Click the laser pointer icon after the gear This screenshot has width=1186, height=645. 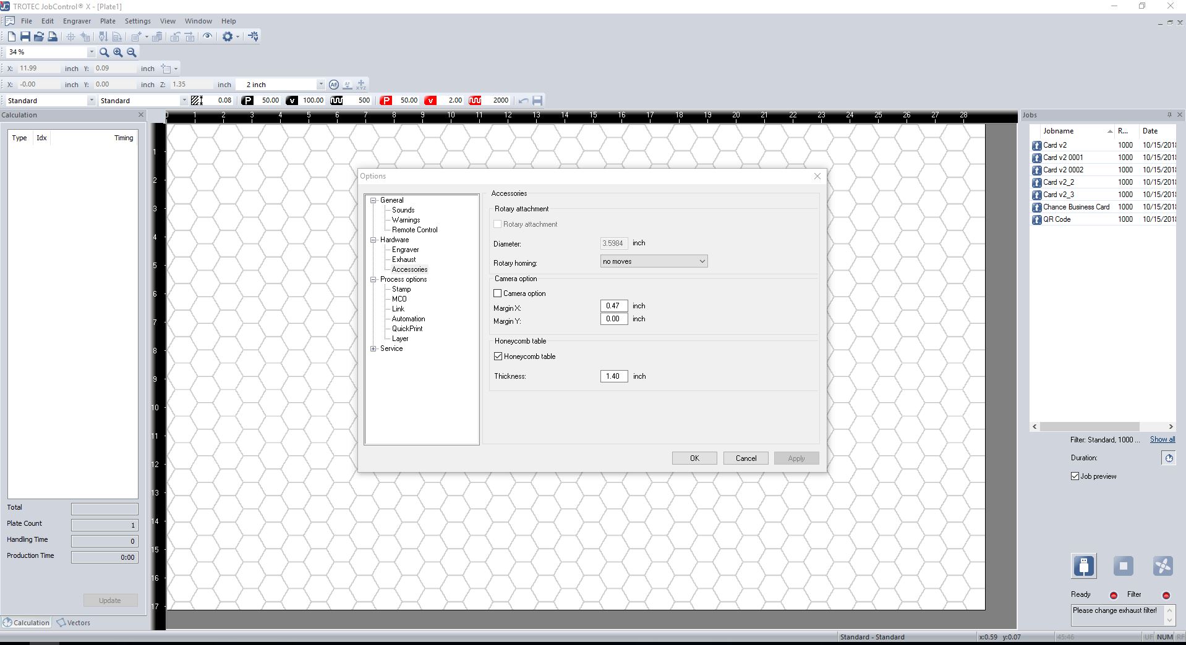click(254, 36)
